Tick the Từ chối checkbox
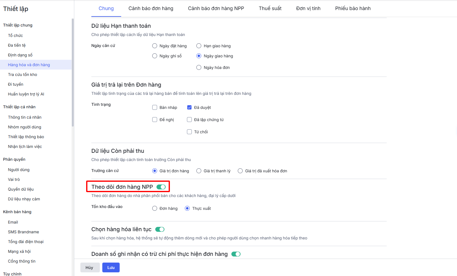This screenshot has width=457, height=276. pyautogui.click(x=189, y=132)
